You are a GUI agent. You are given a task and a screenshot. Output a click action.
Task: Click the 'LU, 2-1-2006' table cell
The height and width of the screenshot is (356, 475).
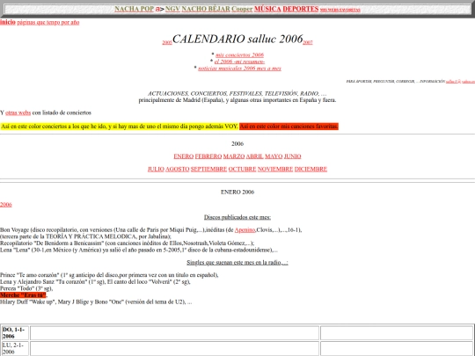(x=15, y=348)
